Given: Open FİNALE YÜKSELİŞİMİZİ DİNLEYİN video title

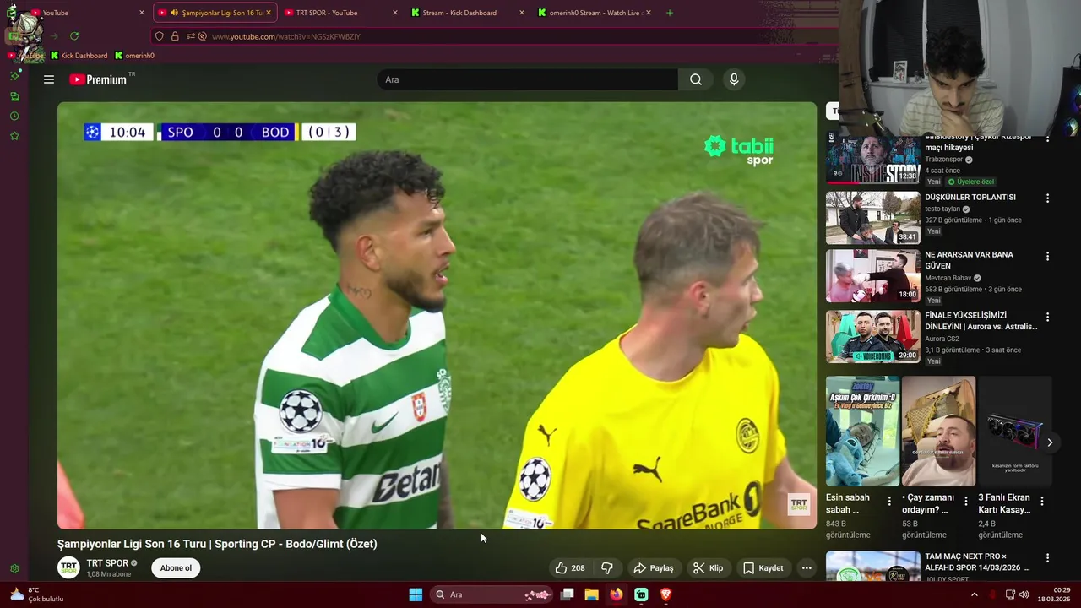Looking at the screenshot, I should [x=981, y=321].
